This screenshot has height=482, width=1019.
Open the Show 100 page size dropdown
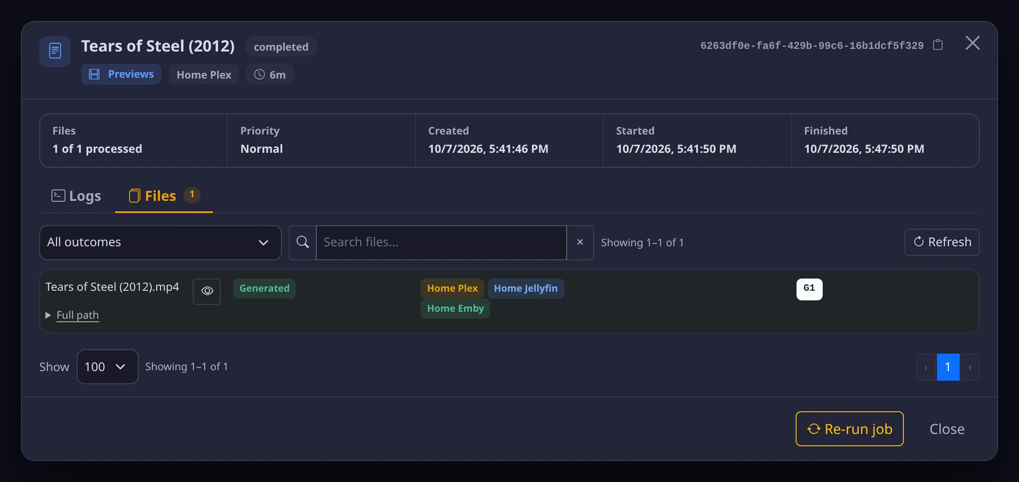pyautogui.click(x=107, y=367)
